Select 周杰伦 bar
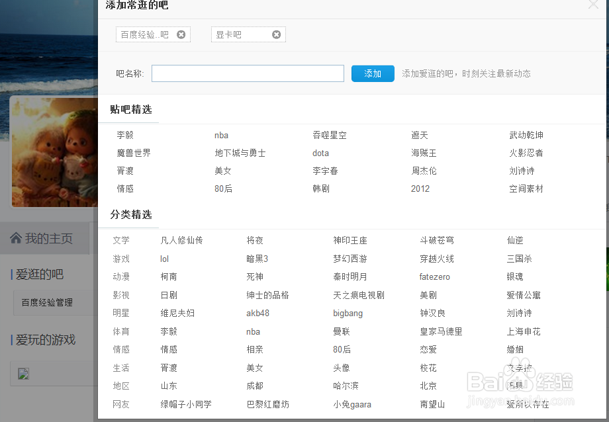609x422 pixels. coord(424,171)
